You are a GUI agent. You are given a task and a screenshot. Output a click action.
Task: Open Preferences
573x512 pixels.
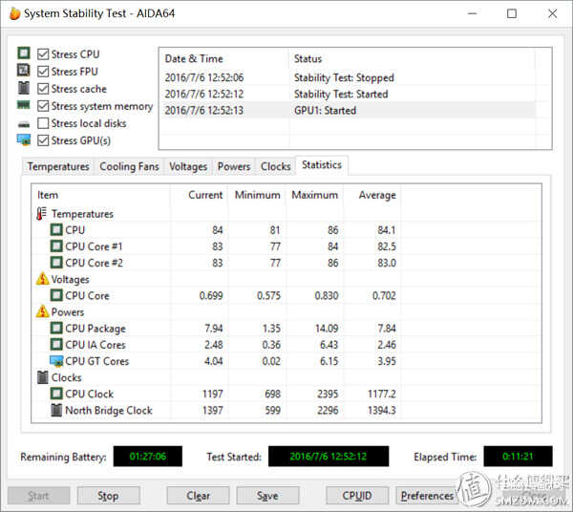click(427, 496)
